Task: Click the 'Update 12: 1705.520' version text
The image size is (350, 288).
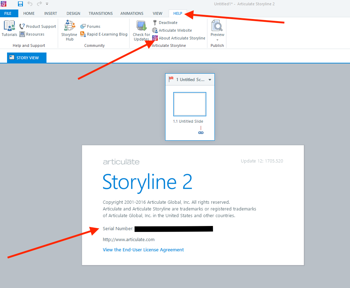Action: click(x=262, y=161)
